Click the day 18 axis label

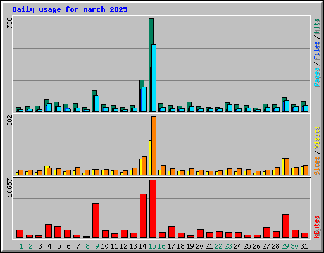click(x=180, y=246)
